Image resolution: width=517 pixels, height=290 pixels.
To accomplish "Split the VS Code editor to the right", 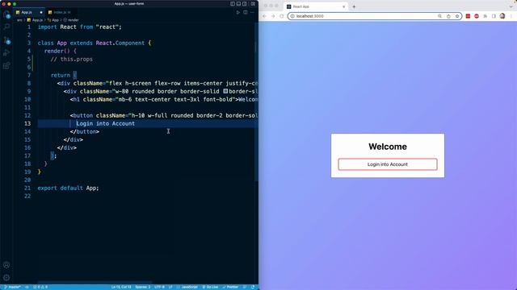I will pyautogui.click(x=246, y=13).
